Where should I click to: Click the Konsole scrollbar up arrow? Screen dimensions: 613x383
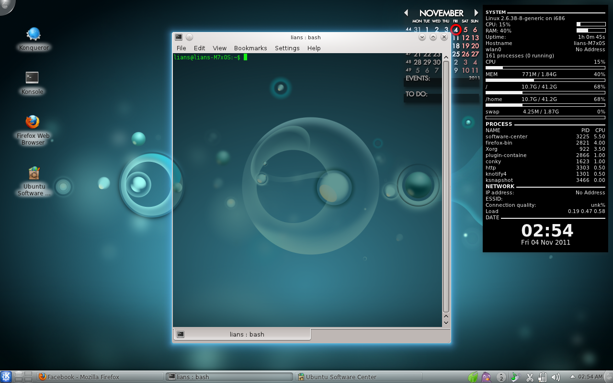(x=446, y=57)
